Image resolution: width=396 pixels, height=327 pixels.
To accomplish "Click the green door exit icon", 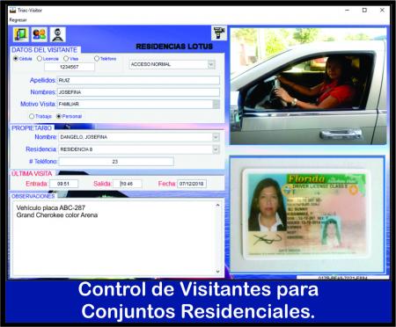I will tap(21, 34).
